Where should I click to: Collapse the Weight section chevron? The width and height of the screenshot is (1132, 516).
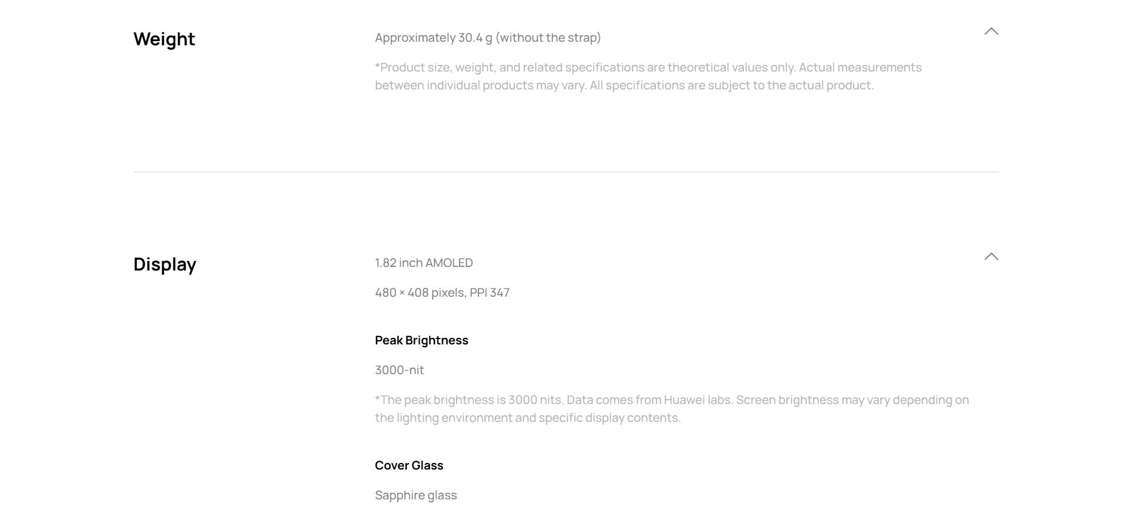click(991, 32)
